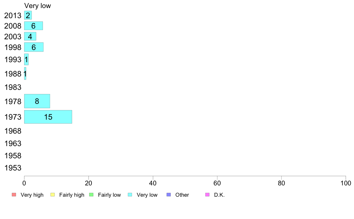Click the 100 tick on x-axis
This screenshot has width=354, height=219.
pos(346,183)
